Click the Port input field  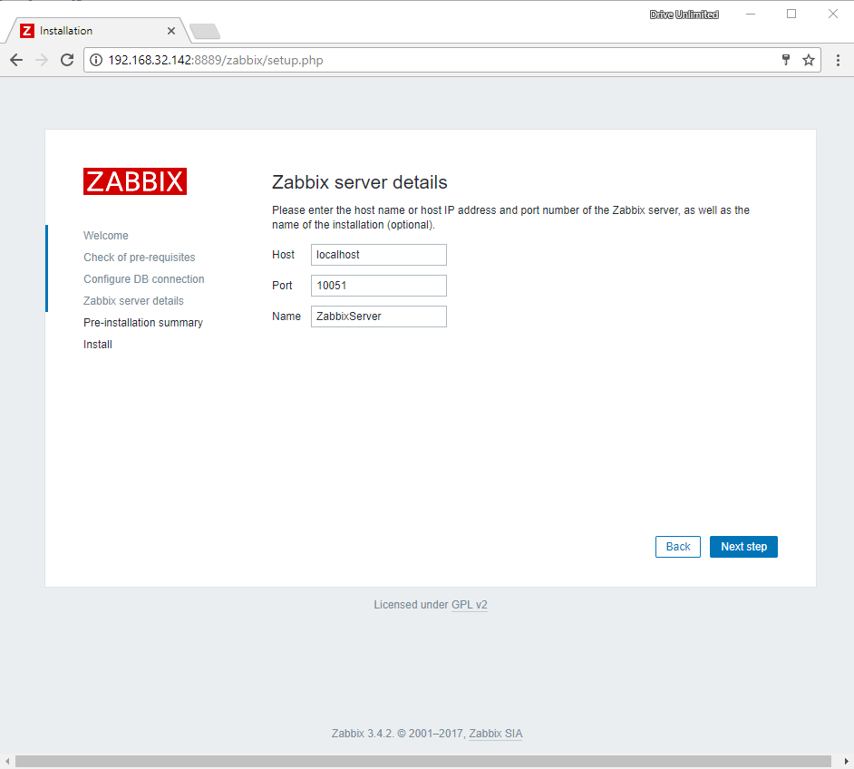pyautogui.click(x=379, y=286)
